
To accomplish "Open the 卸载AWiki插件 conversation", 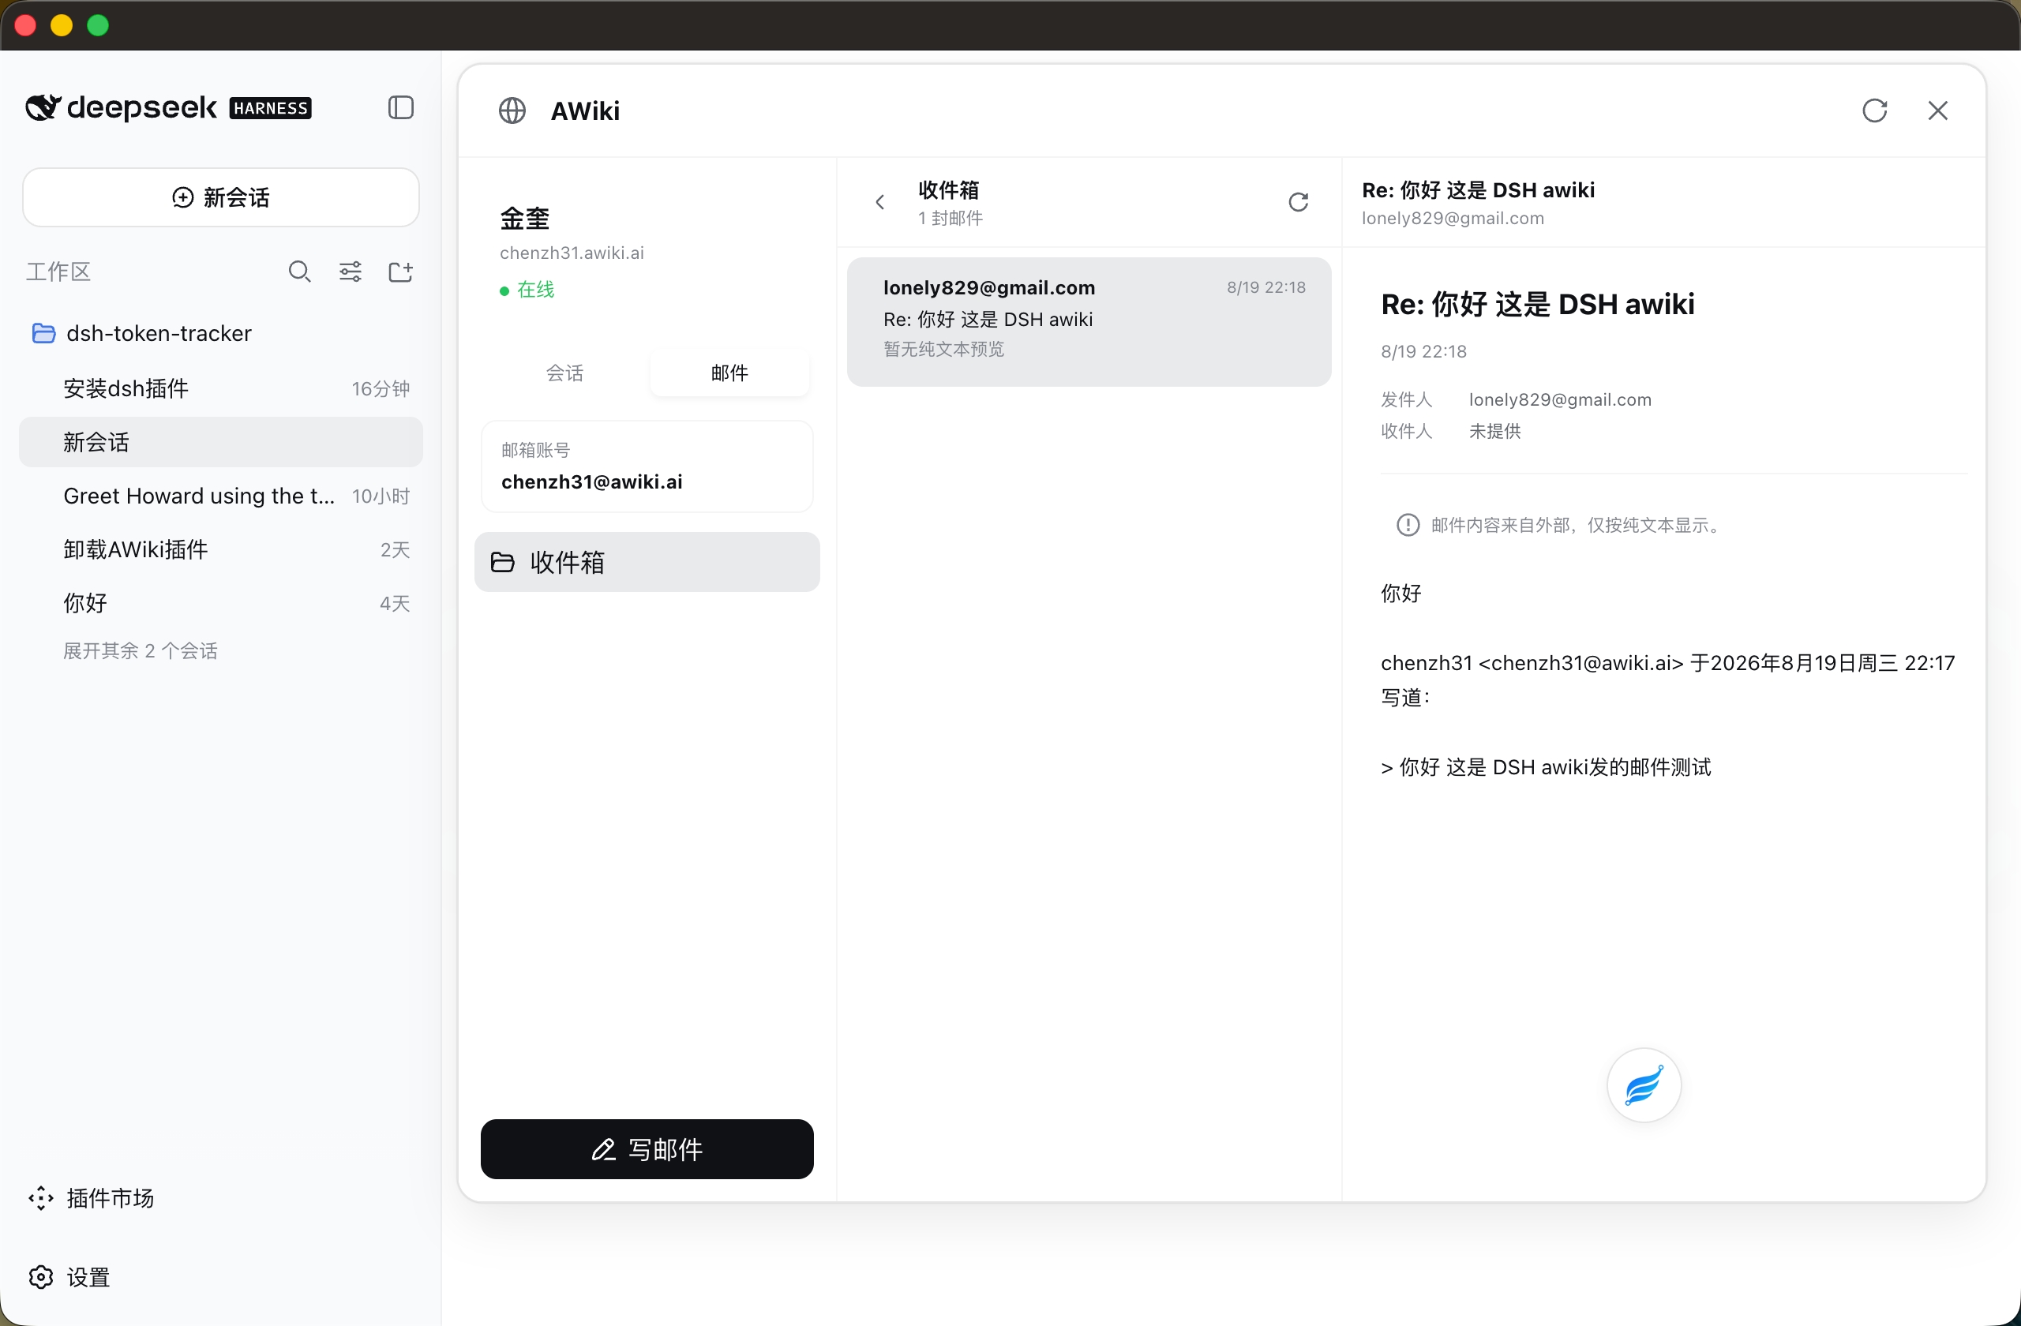I will [221, 549].
